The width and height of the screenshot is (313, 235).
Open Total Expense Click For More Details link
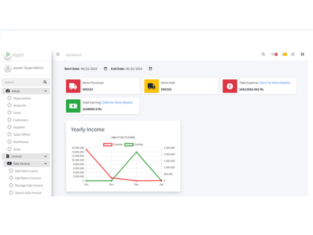pos(275,83)
